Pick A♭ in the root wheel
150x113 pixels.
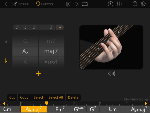25,51
